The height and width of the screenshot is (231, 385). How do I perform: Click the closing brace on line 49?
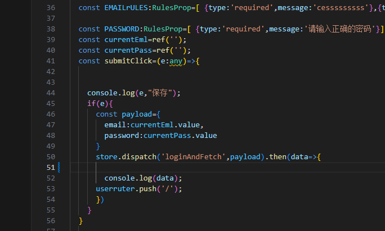tap(98, 146)
